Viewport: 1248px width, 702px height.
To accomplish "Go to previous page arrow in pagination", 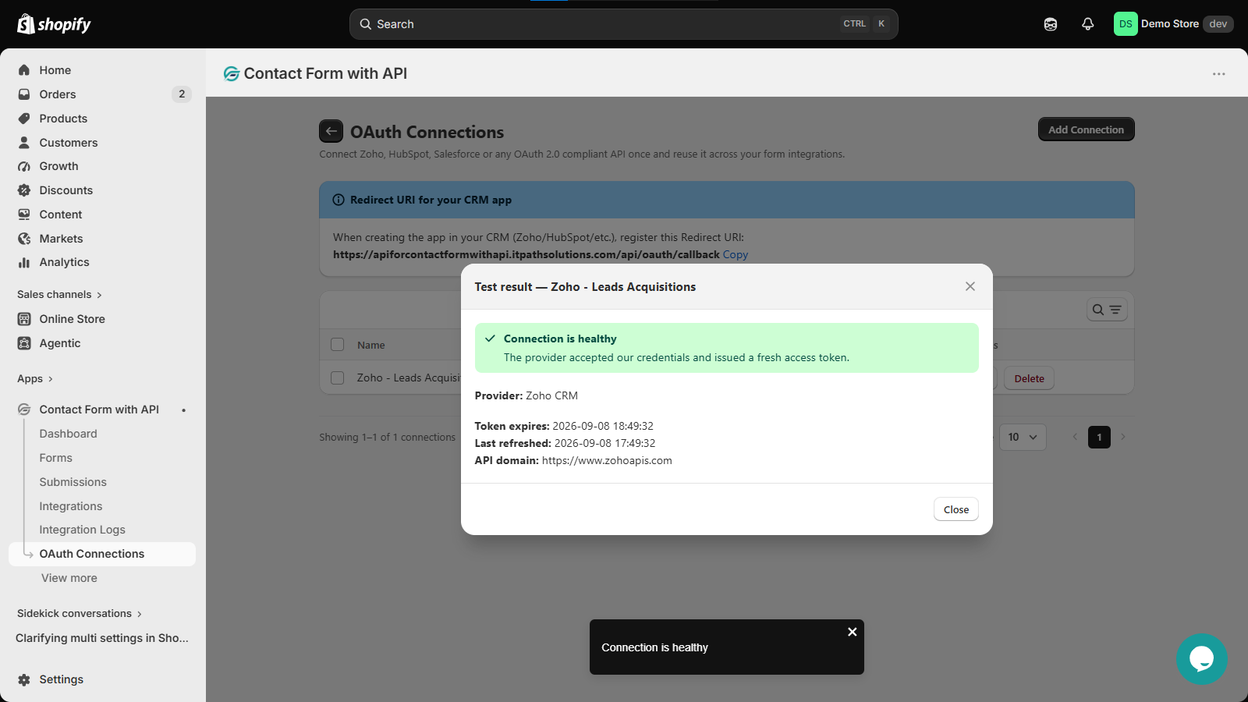I will click(1075, 437).
